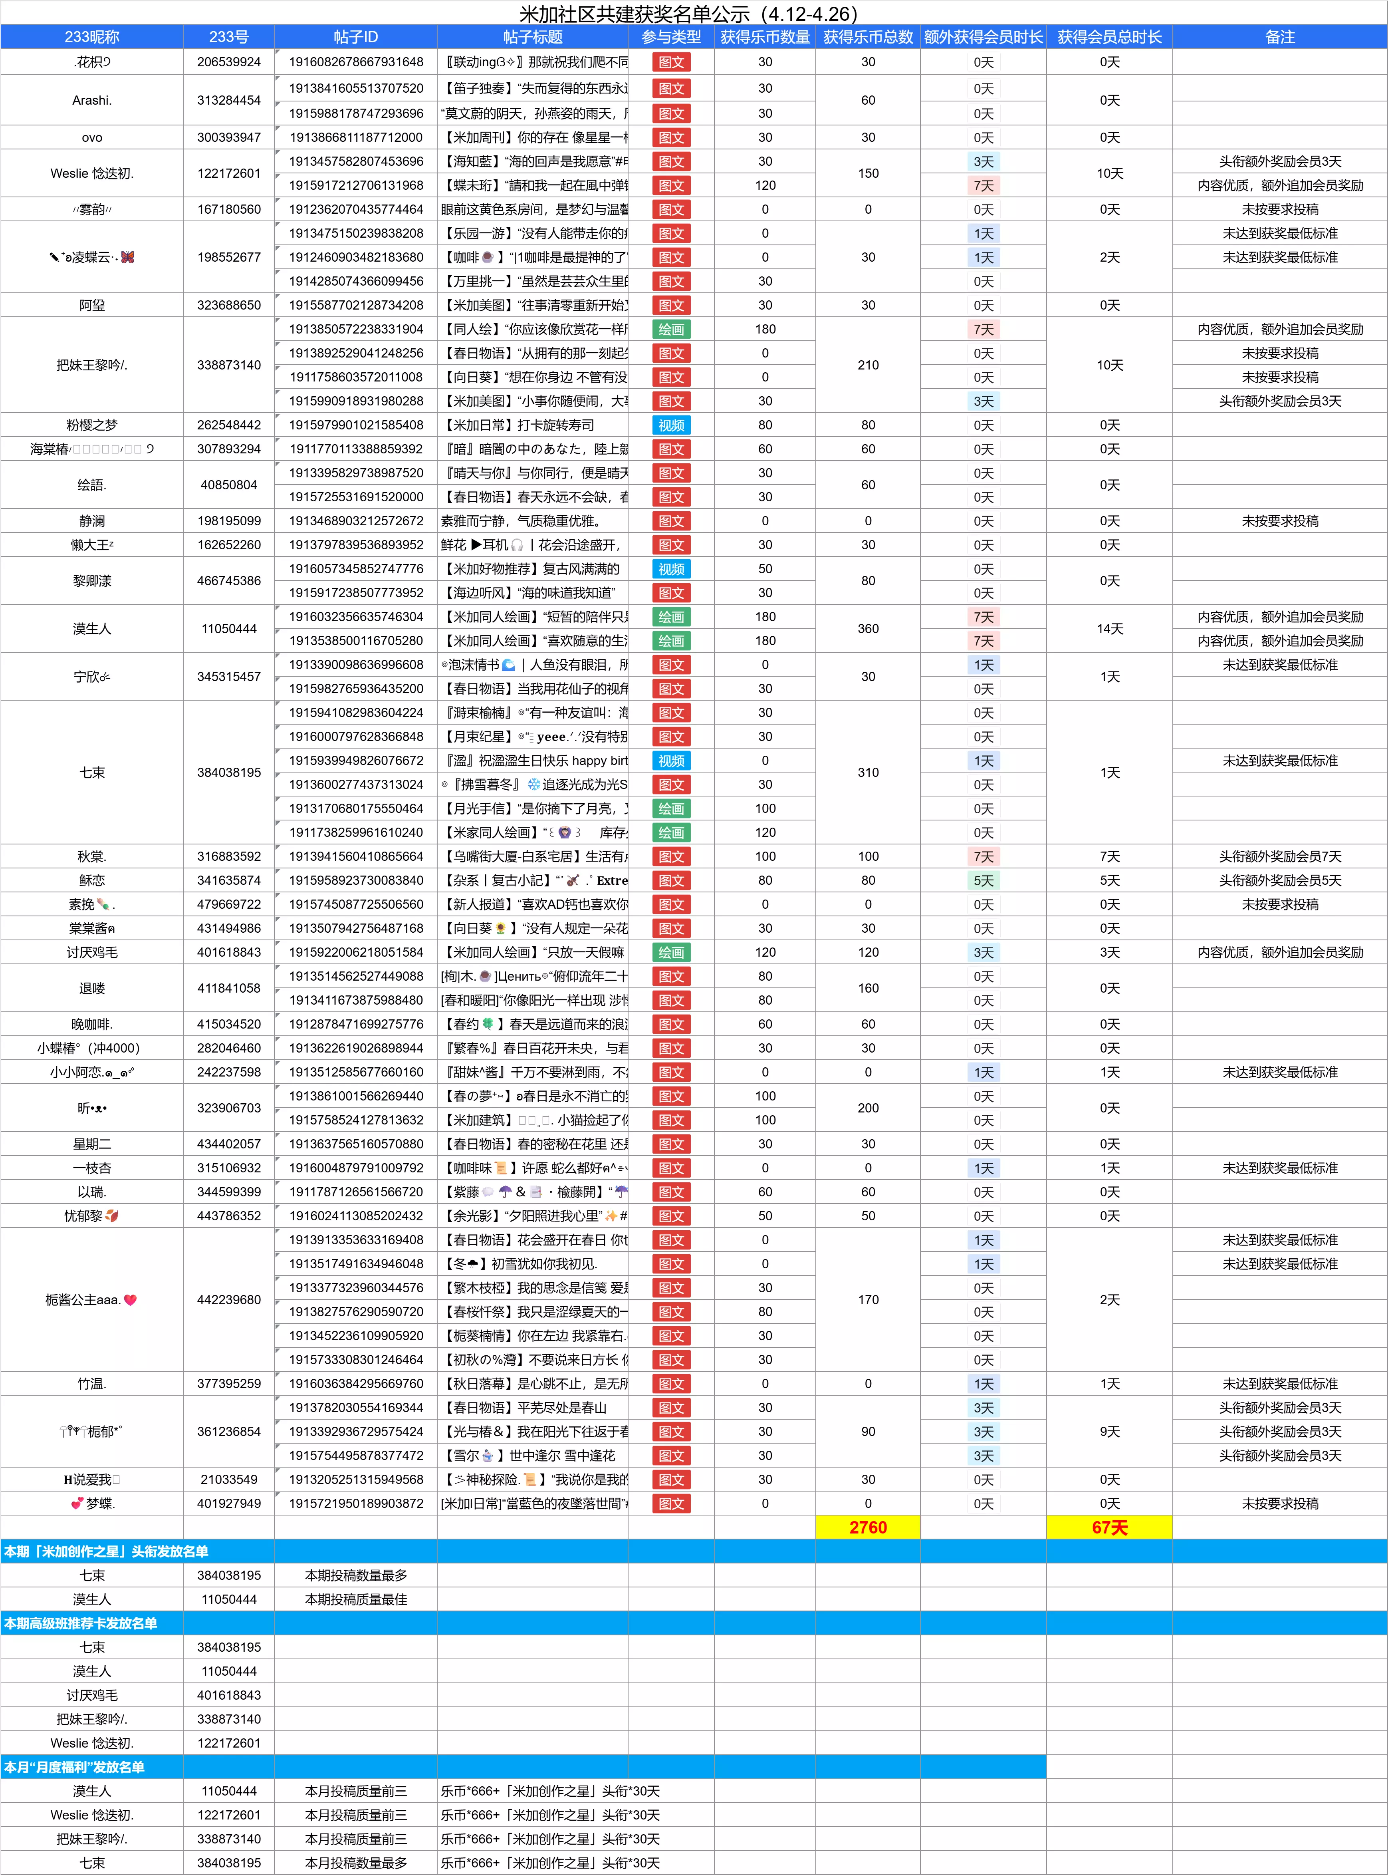Click the clover emoji in 春约 post title

(488, 1024)
